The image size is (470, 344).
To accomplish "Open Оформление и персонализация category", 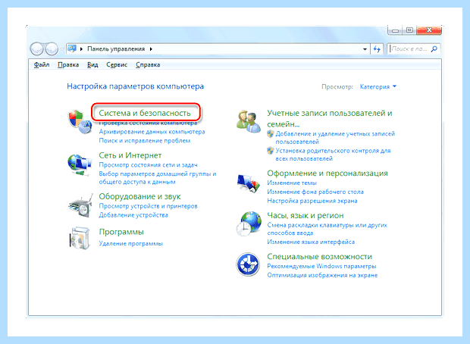I will click(x=327, y=174).
